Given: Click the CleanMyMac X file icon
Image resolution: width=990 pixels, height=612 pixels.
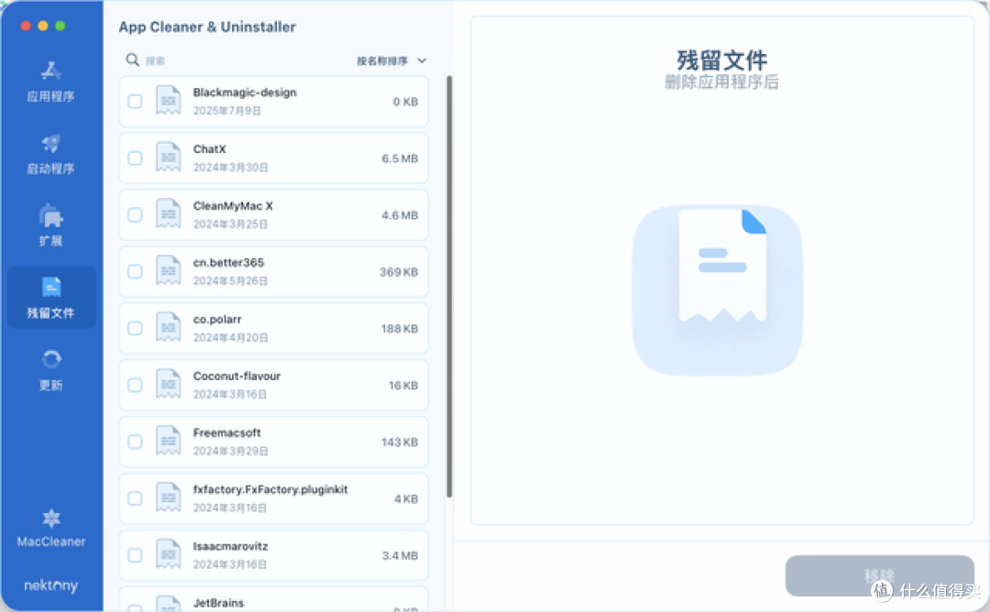Looking at the screenshot, I should (x=168, y=214).
